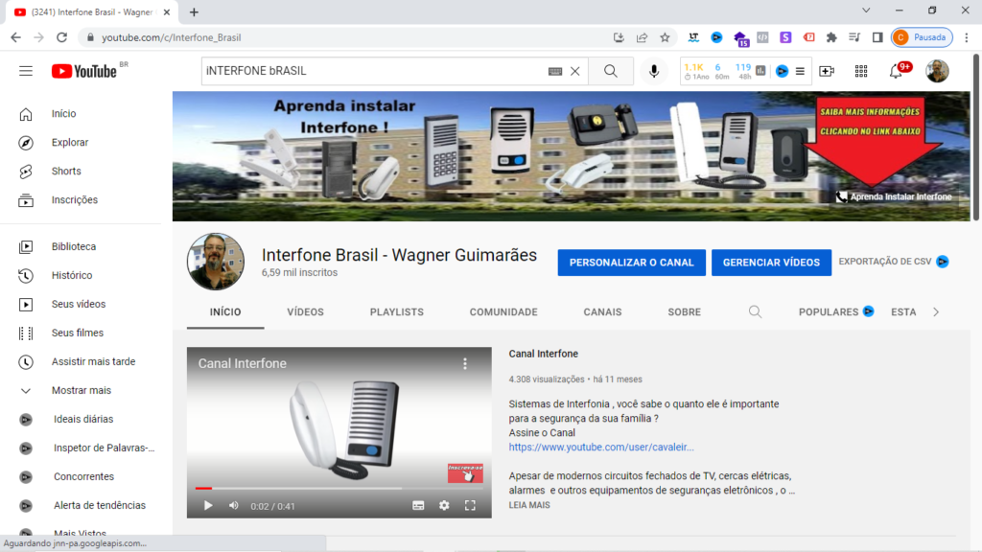Search within channel using magnifier icon
The image size is (982, 552).
click(x=756, y=311)
